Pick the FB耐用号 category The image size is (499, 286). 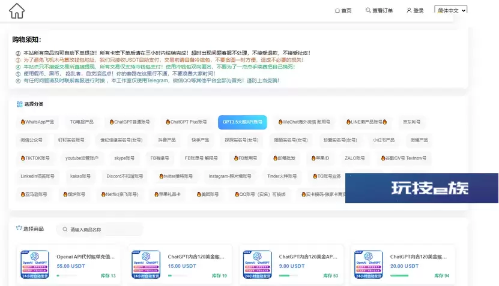tap(246, 158)
